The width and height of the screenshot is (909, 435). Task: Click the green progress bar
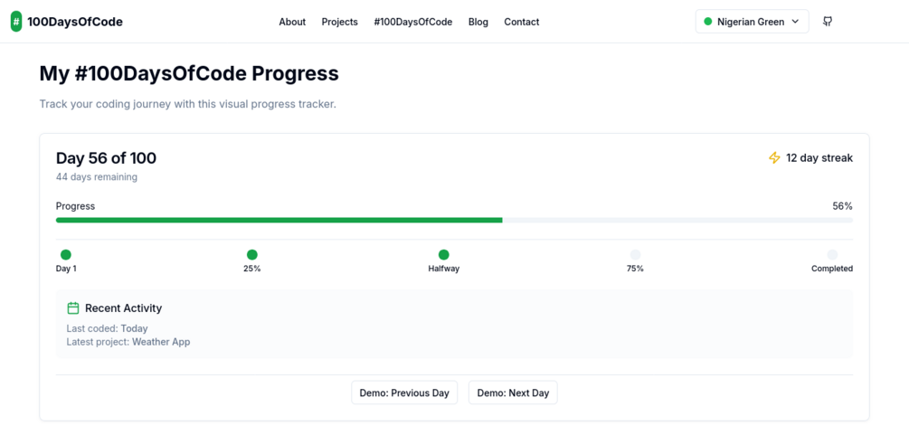point(279,220)
